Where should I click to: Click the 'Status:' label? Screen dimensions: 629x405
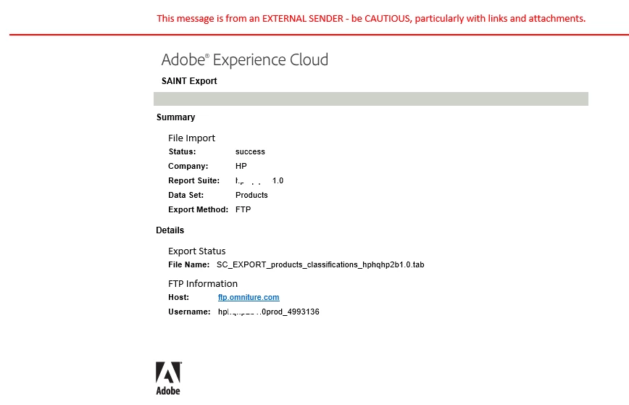point(182,151)
